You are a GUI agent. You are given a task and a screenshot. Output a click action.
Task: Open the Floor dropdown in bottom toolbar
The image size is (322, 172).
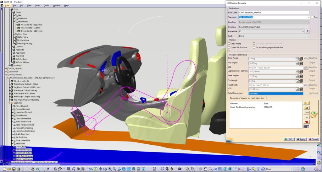pyautogui.click(x=279, y=169)
